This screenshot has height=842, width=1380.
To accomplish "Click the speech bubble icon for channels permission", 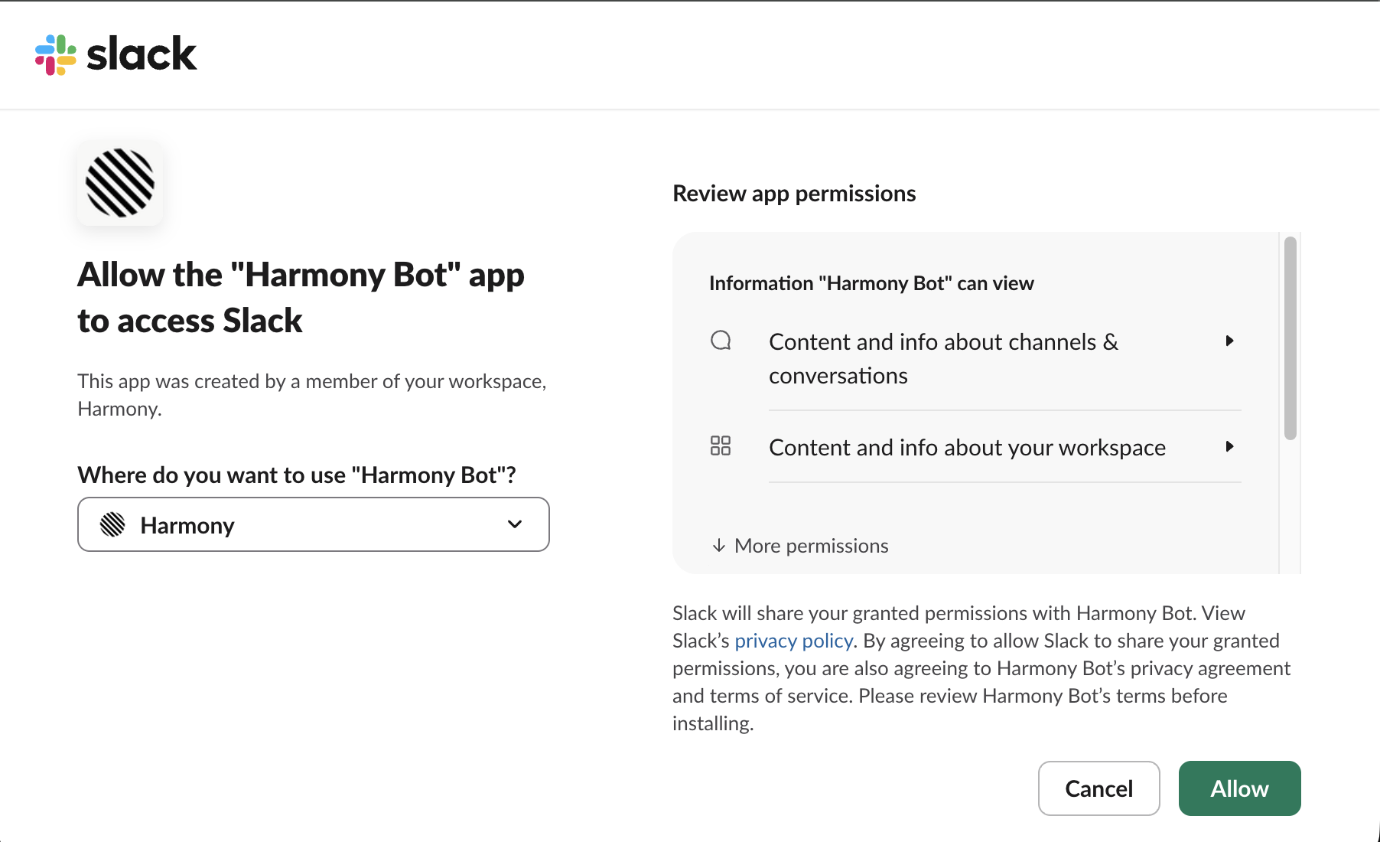I will pyautogui.click(x=721, y=341).
